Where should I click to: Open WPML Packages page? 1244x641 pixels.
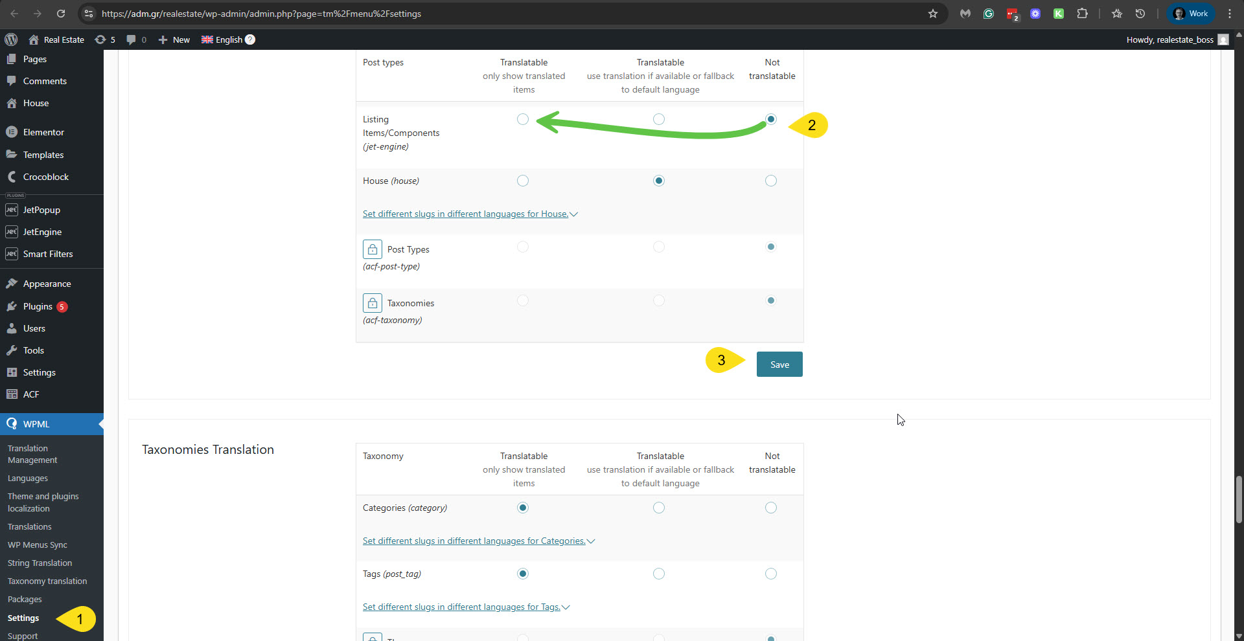point(25,600)
